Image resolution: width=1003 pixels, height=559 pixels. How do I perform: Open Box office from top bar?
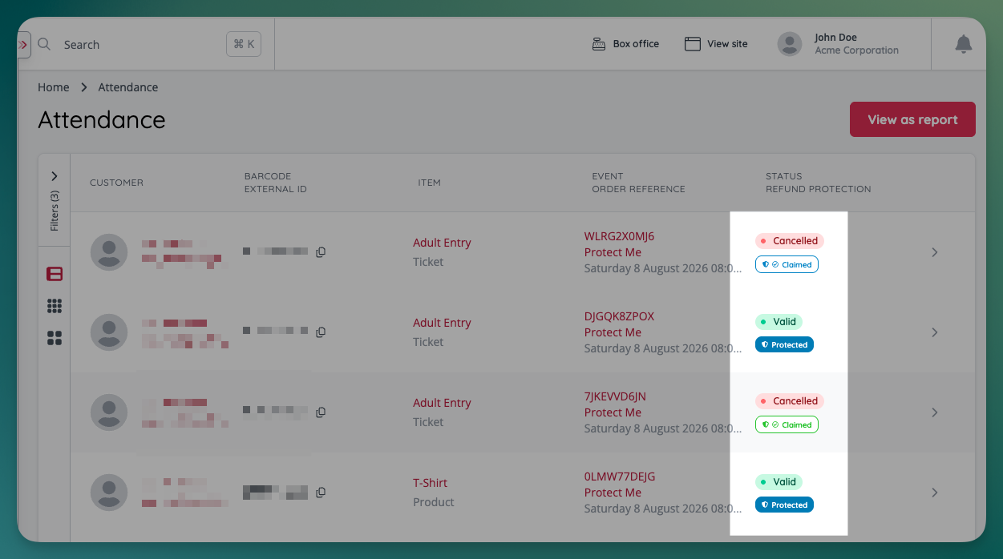click(x=625, y=44)
